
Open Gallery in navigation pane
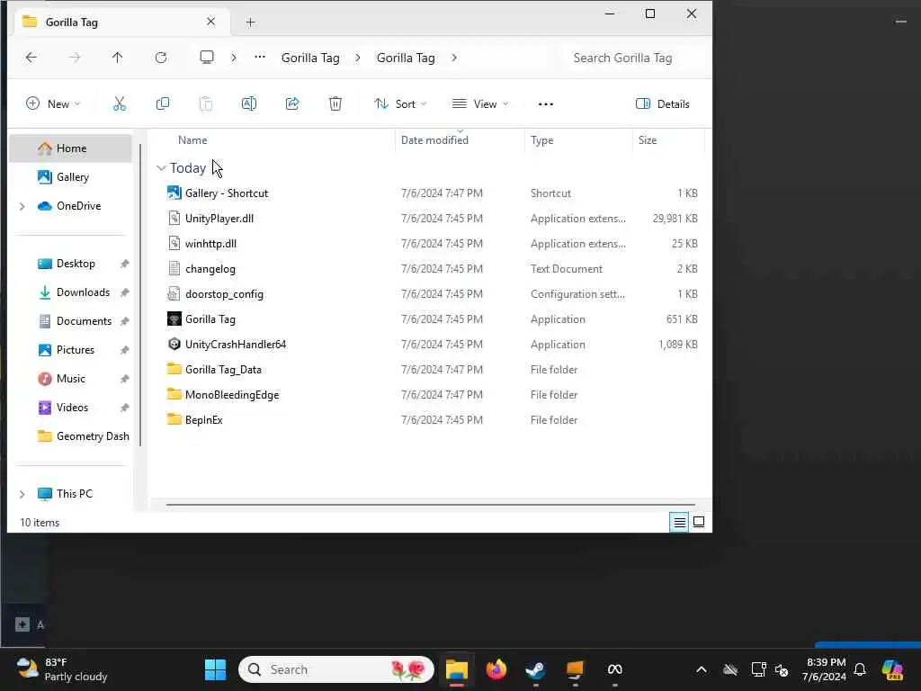(70, 177)
